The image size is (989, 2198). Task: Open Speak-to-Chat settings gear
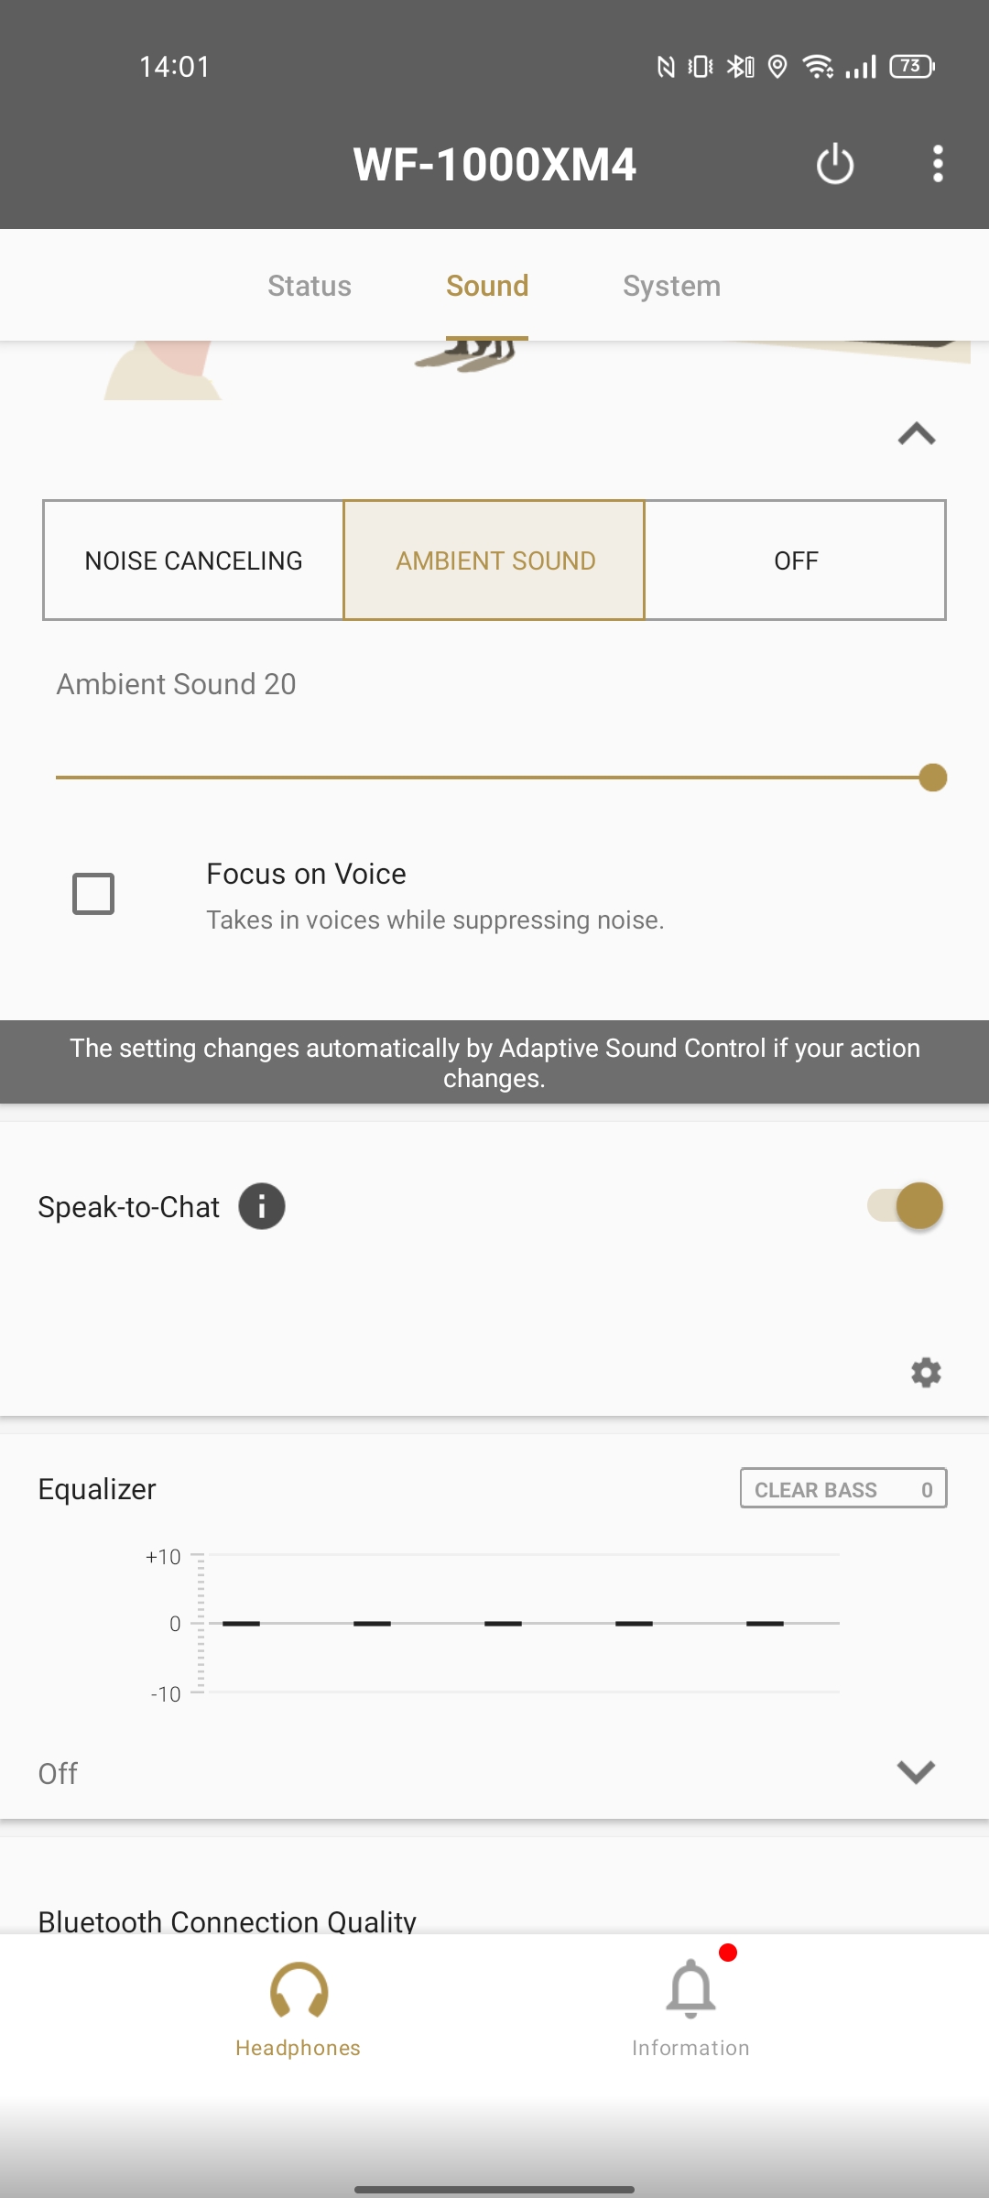click(926, 1372)
